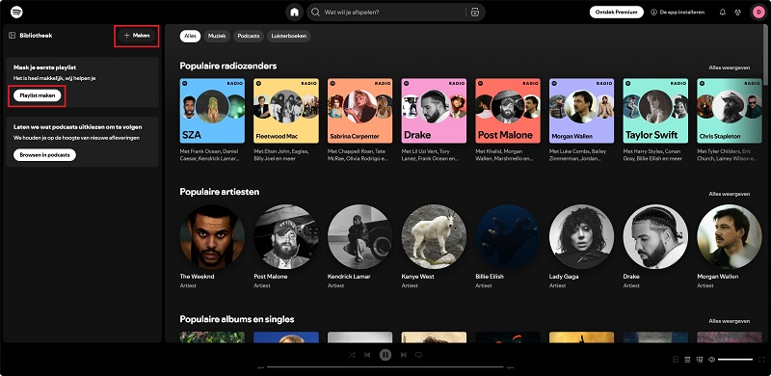The height and width of the screenshot is (376, 771).
Task: Open Post Malone artist photo
Action: (x=286, y=237)
